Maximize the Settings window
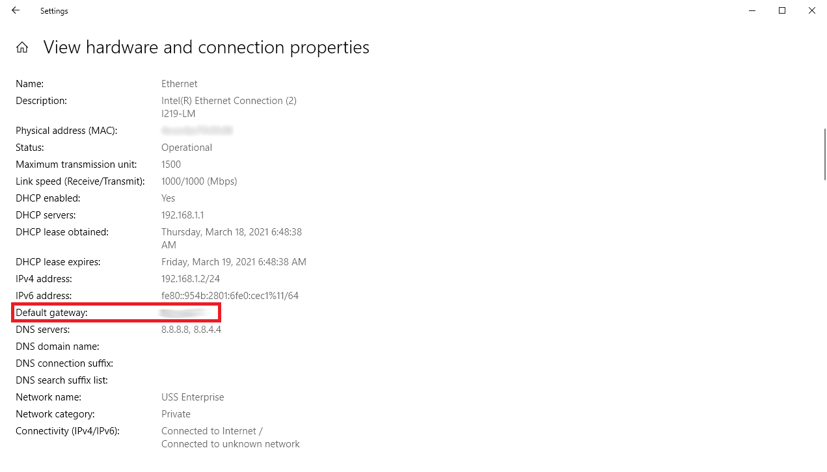Viewport: 827px width, 472px height. (782, 10)
